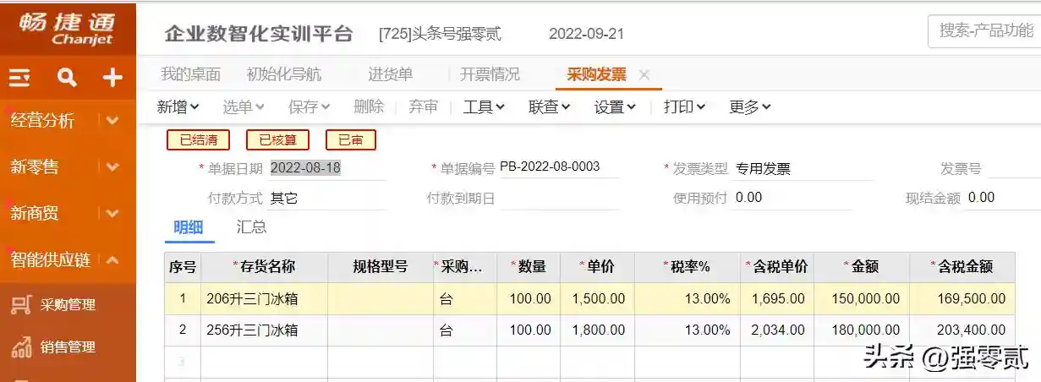Close the 采购发票 tab with X
1041x382 pixels.
click(x=644, y=74)
